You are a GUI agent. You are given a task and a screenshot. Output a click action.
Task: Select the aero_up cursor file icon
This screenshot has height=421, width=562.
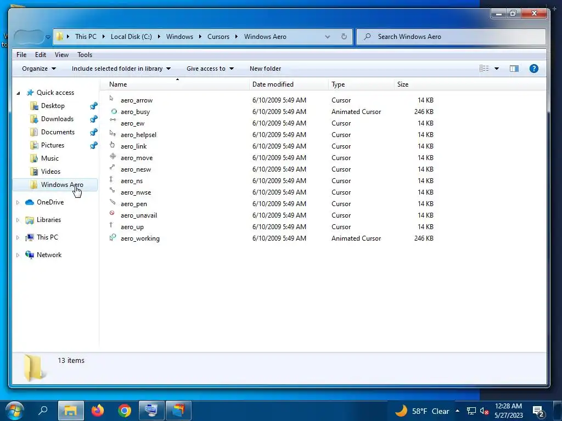tap(111, 225)
